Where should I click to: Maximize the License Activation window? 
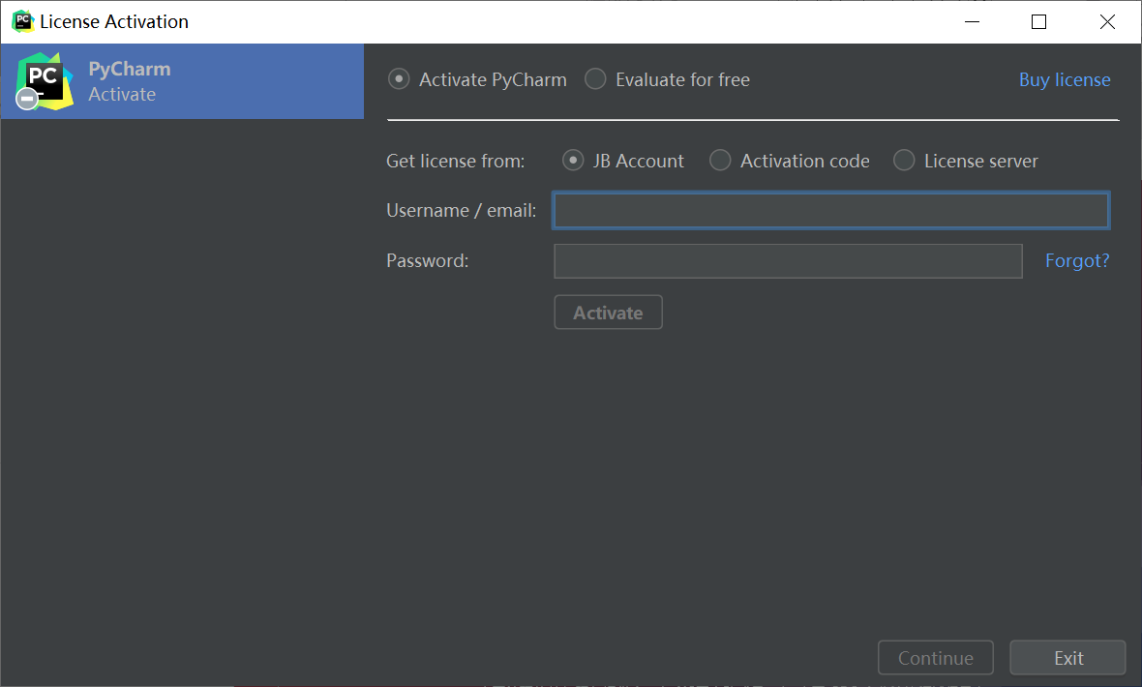tap(1039, 22)
